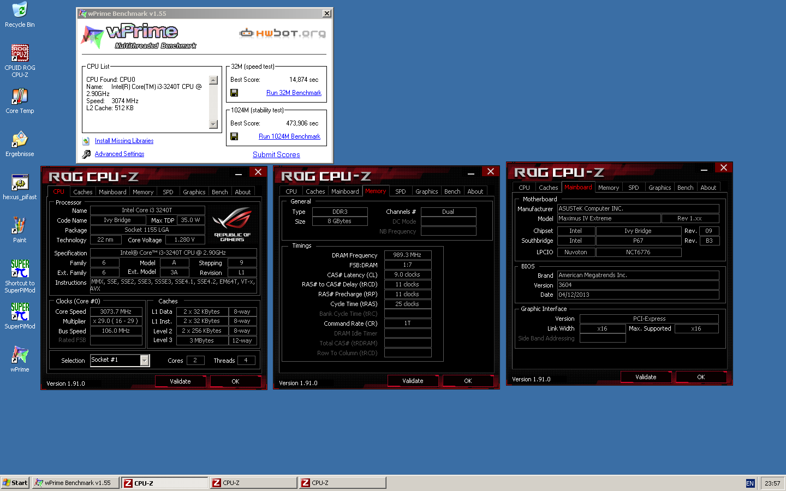
Task: Open Install Missing Libraries link
Action: click(124, 141)
